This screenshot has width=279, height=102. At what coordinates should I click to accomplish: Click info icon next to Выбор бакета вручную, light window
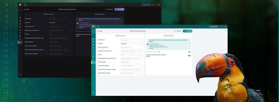[x=159, y=52]
